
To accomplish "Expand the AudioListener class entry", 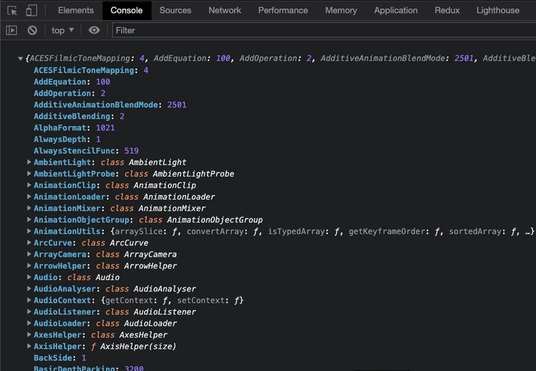I will pyautogui.click(x=29, y=311).
